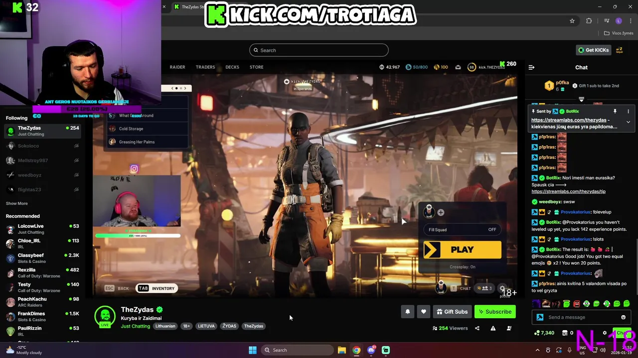
Task: Focus the Kick search field
Action: coord(319,50)
